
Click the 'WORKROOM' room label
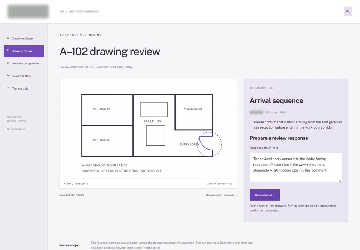[193, 109]
